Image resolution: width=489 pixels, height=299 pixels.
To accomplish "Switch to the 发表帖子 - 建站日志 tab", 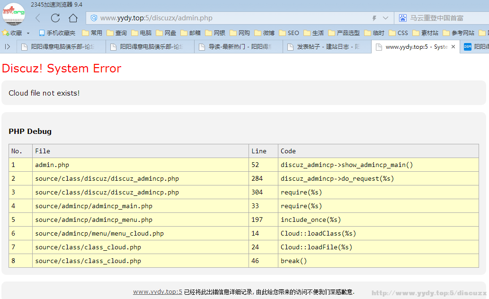I will pos(328,47).
